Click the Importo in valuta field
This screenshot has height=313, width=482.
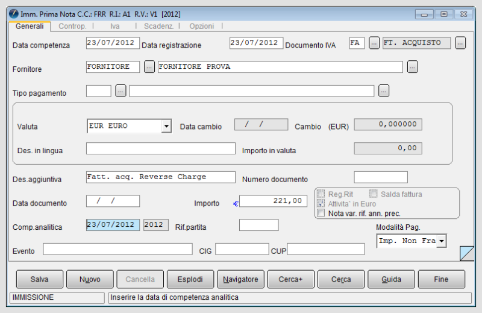[388, 148]
